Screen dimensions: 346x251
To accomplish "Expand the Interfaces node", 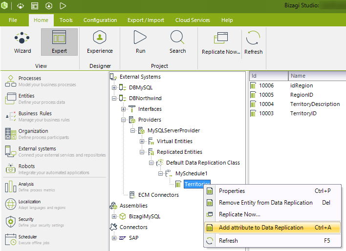I will click(x=123, y=109).
